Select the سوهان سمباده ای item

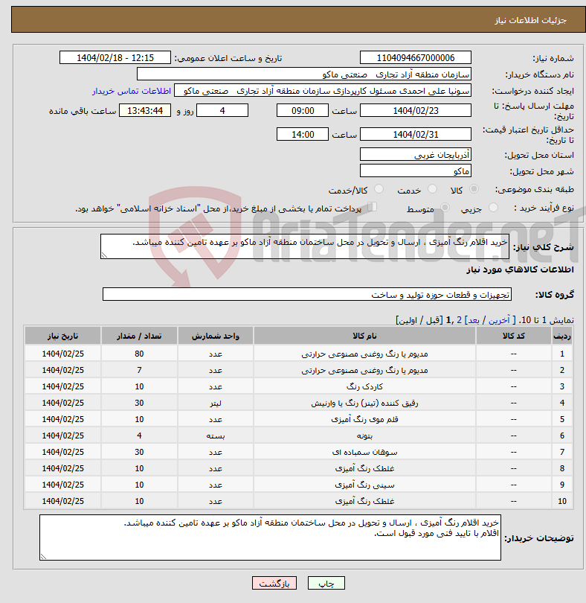click(x=364, y=452)
